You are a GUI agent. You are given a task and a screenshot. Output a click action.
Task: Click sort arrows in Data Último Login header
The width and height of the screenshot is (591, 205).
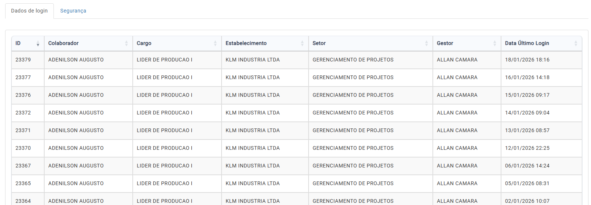[x=576, y=43]
